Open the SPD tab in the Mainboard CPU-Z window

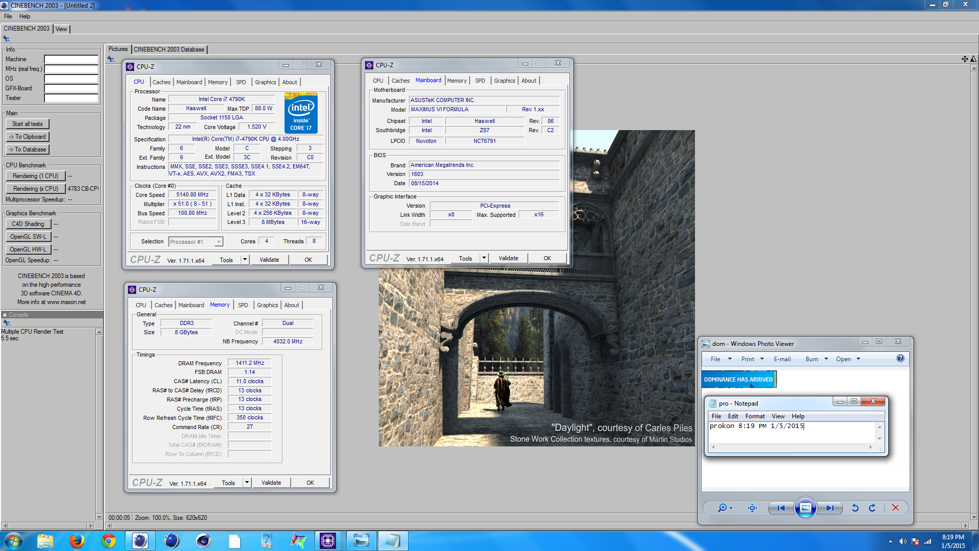point(480,81)
